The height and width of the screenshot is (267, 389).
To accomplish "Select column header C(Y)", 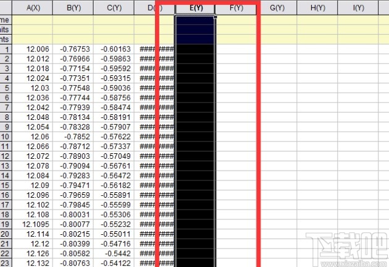I will tap(114, 7).
